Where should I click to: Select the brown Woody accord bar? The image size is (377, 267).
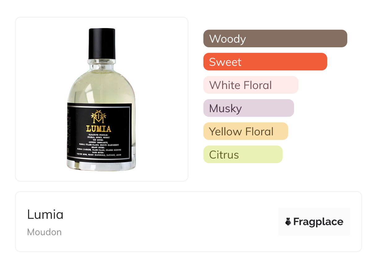point(275,39)
